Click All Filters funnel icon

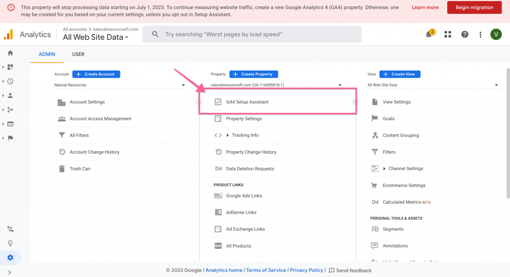[x=62, y=135]
